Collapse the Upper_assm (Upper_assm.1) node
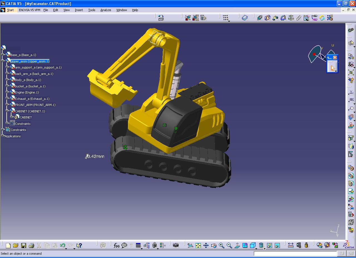This screenshot has height=258, width=356. (3, 61)
